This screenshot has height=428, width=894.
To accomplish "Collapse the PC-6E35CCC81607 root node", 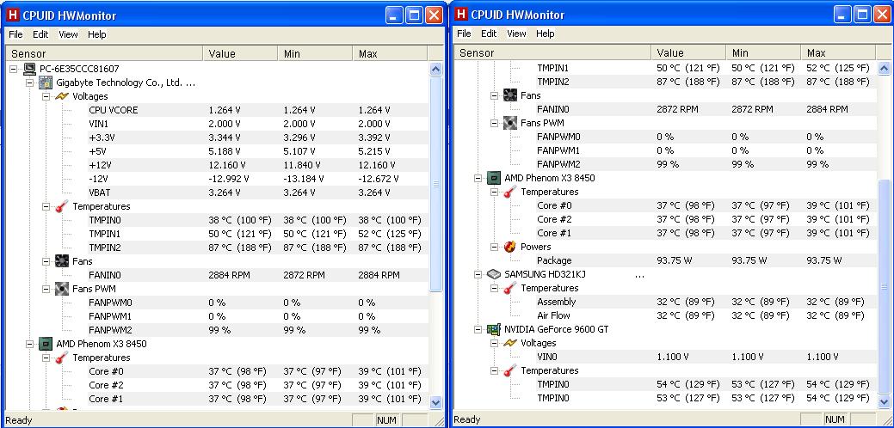I will tap(14, 69).
